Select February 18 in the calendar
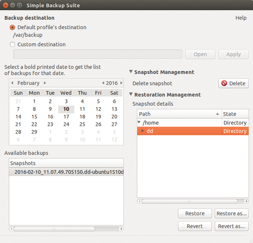This screenshot has height=243, width=253. coord(82,117)
